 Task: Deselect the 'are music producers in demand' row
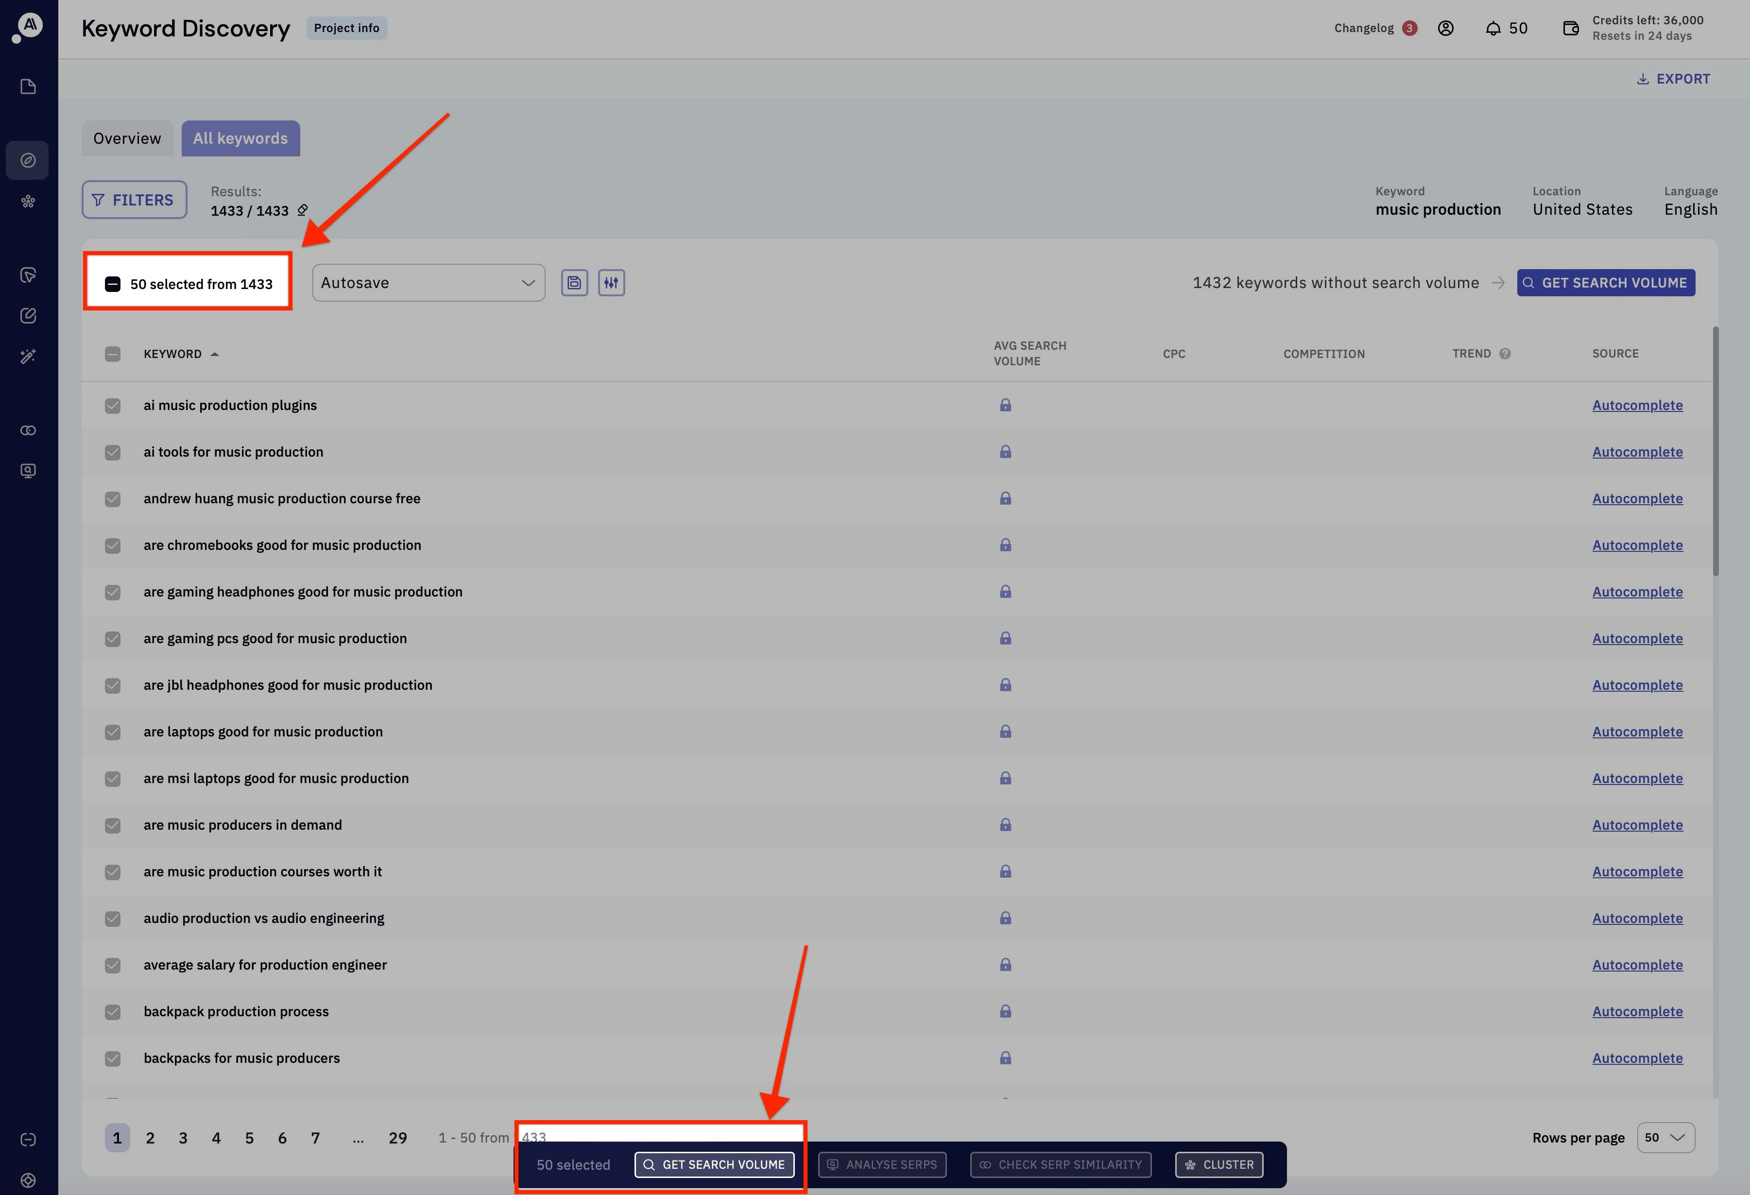[113, 825]
